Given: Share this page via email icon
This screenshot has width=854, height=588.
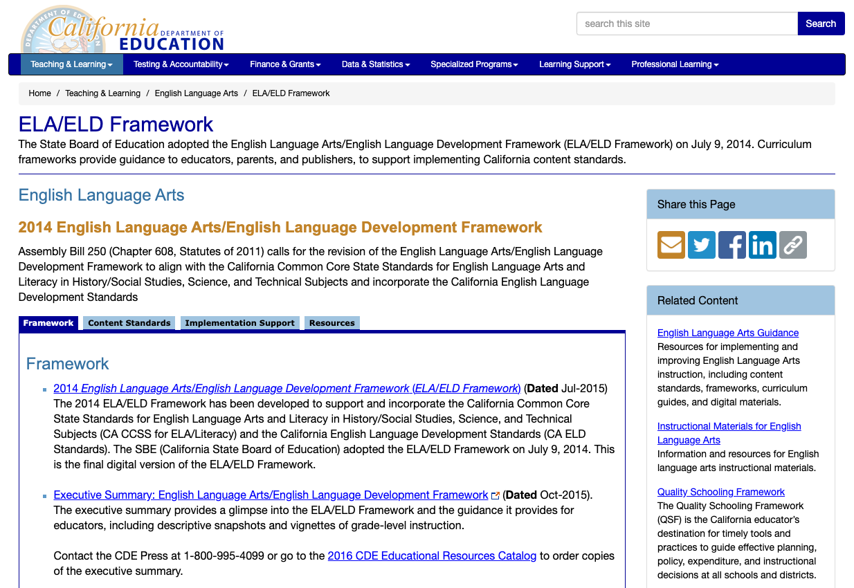Looking at the screenshot, I should pos(671,244).
